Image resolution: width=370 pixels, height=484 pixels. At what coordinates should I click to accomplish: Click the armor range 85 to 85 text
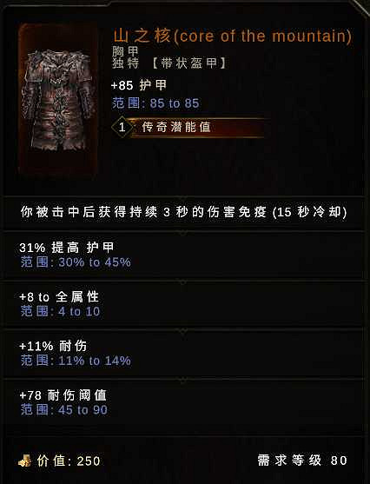pyautogui.click(x=155, y=103)
